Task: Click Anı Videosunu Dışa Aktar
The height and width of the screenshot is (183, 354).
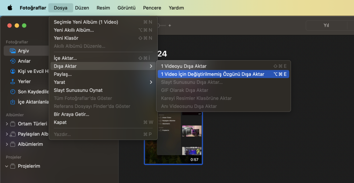Action: (x=223, y=106)
